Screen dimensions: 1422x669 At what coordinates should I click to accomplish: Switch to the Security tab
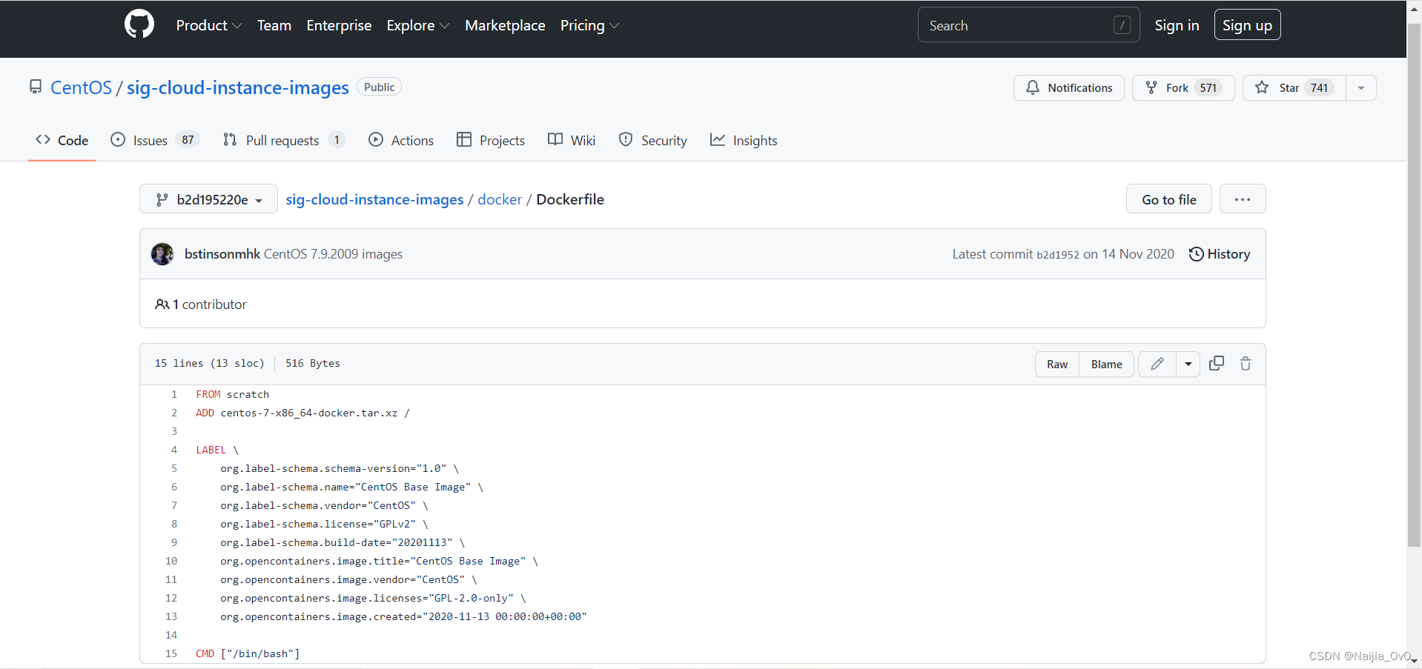click(x=653, y=140)
